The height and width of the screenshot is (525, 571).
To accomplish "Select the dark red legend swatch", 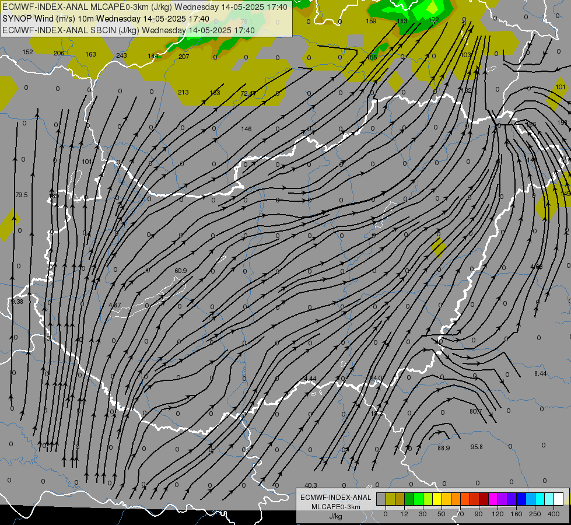I will (484, 499).
